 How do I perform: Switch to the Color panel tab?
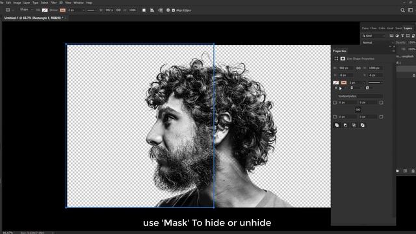pos(382,28)
